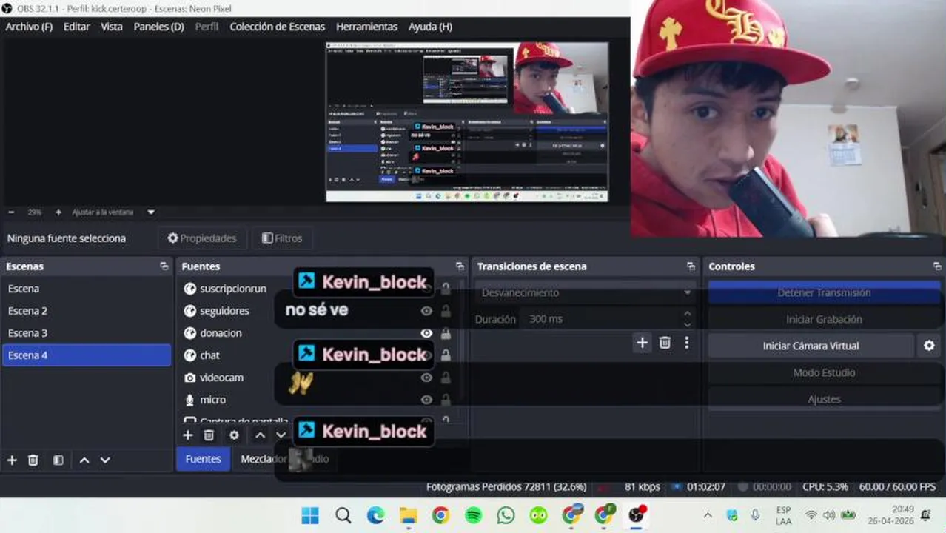Toggle lock of seguidores source
This screenshot has width=946, height=533.
coord(446,311)
